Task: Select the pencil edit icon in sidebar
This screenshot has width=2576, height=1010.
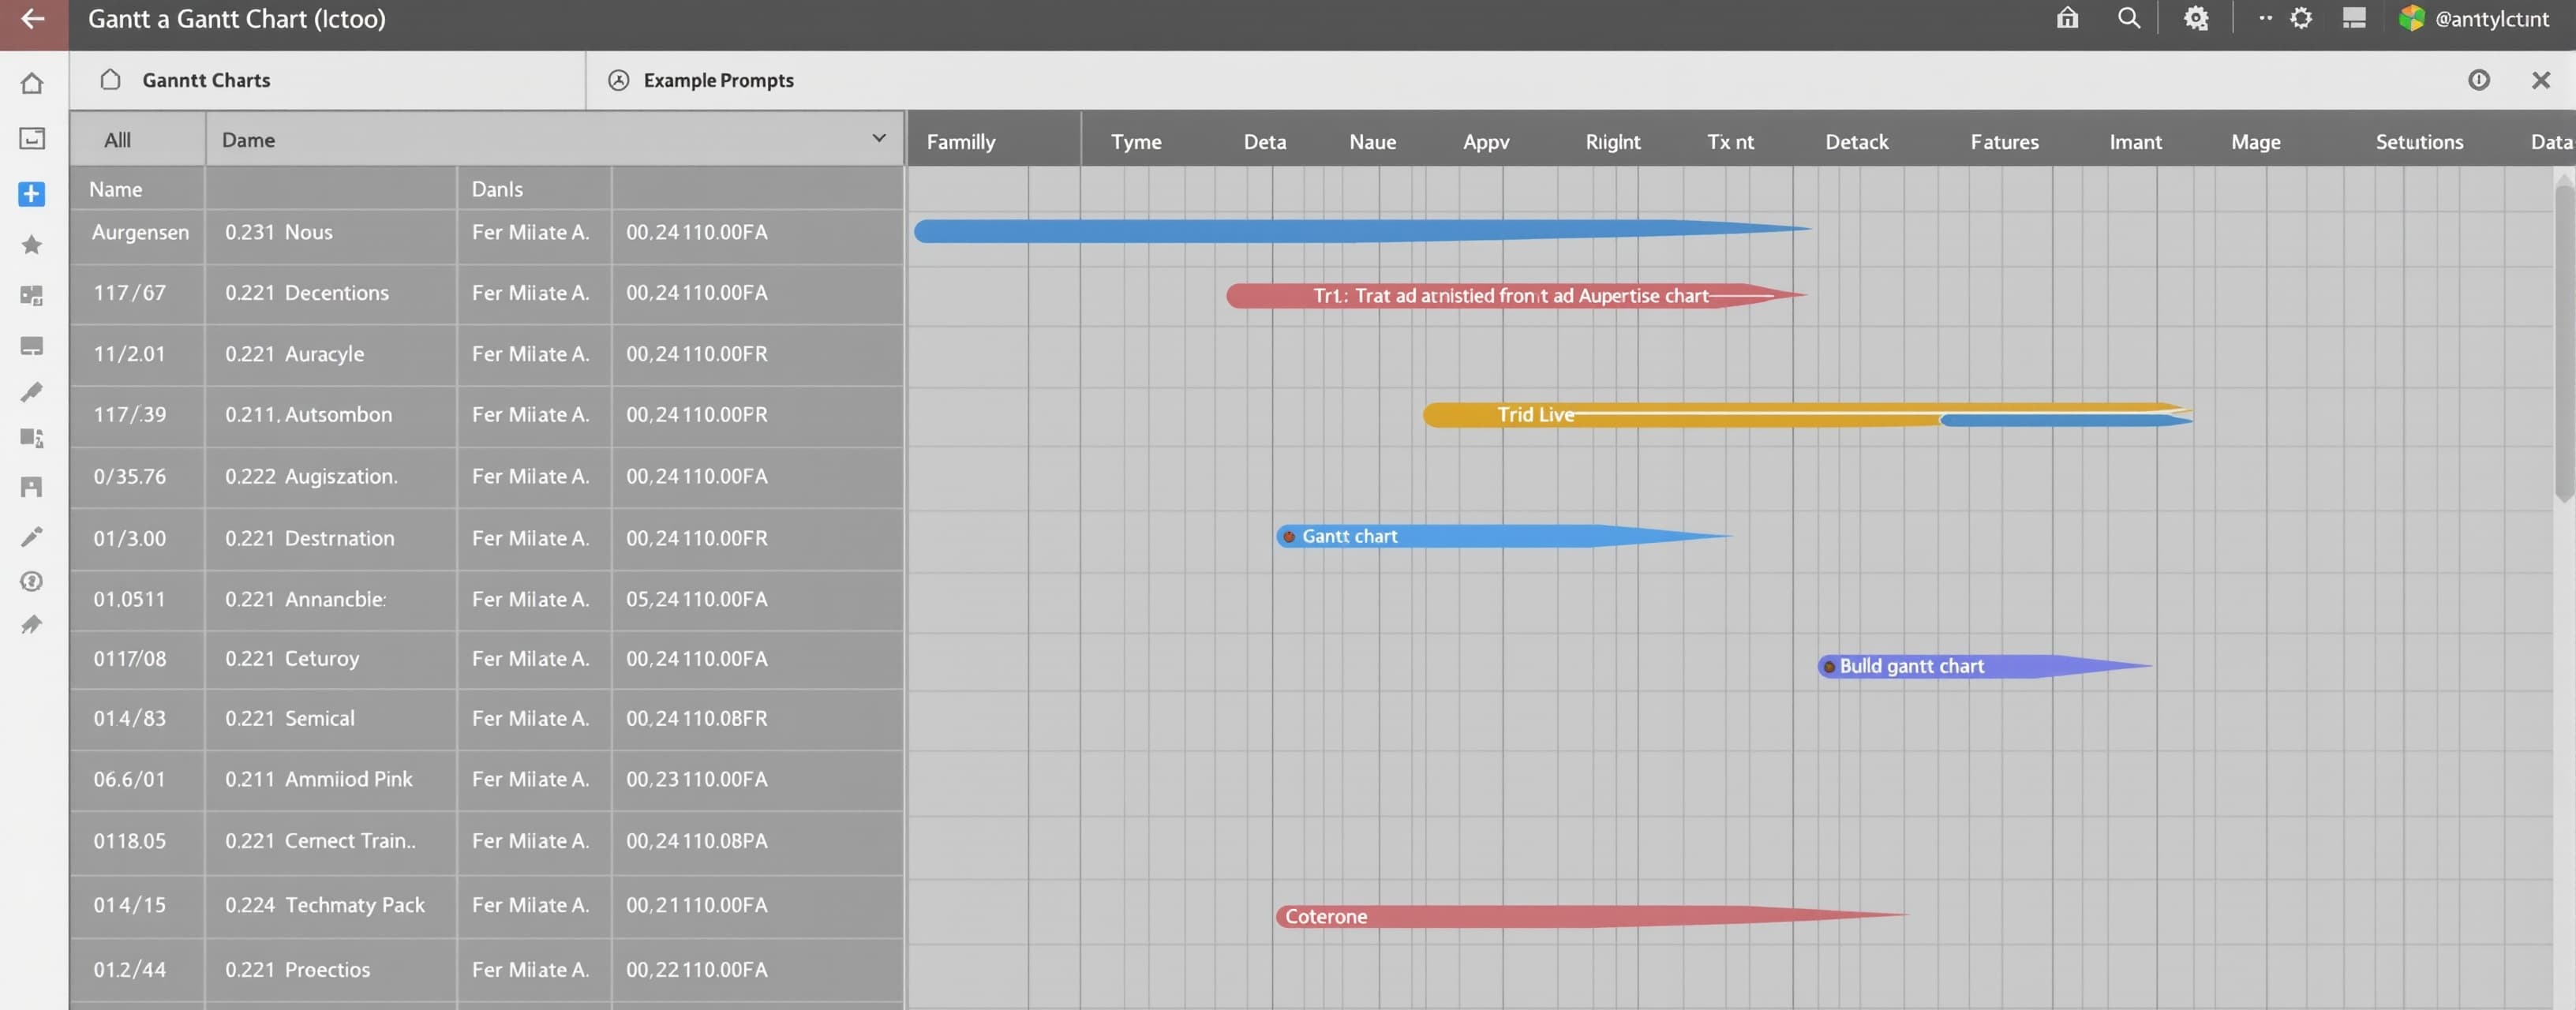Action: click(x=32, y=536)
